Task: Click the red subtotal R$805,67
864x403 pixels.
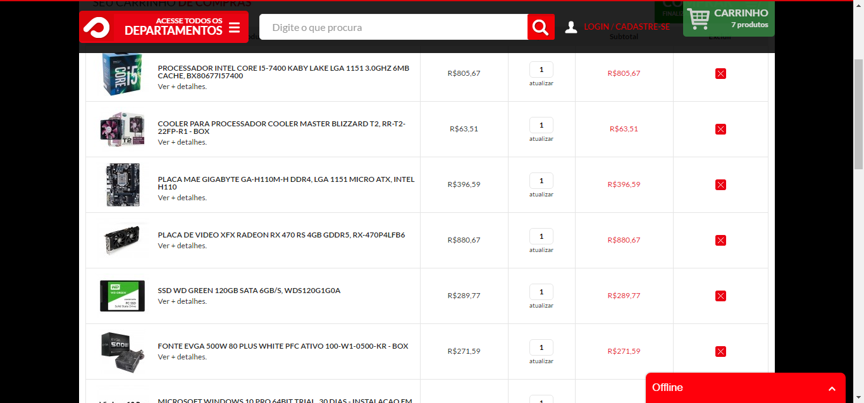Action: tap(624, 73)
